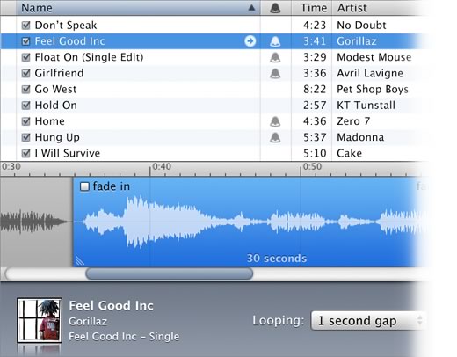Select the song Hung Up

[x=57, y=137]
